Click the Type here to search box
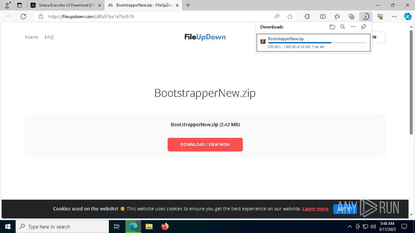The width and height of the screenshot is (415, 233). [x=62, y=227]
